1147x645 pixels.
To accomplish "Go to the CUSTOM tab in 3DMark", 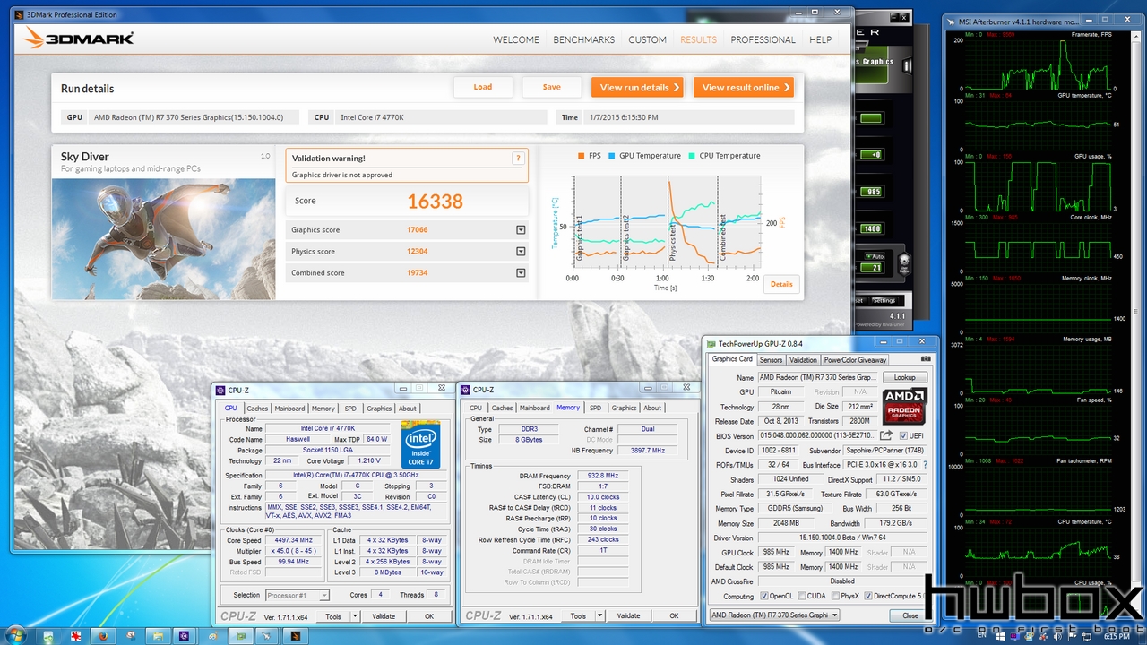I will 647,39.
